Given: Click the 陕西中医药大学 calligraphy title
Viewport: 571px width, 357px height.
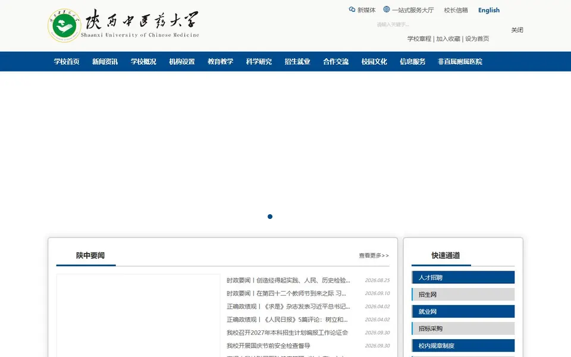Looking at the screenshot, I should pyautogui.click(x=142, y=20).
